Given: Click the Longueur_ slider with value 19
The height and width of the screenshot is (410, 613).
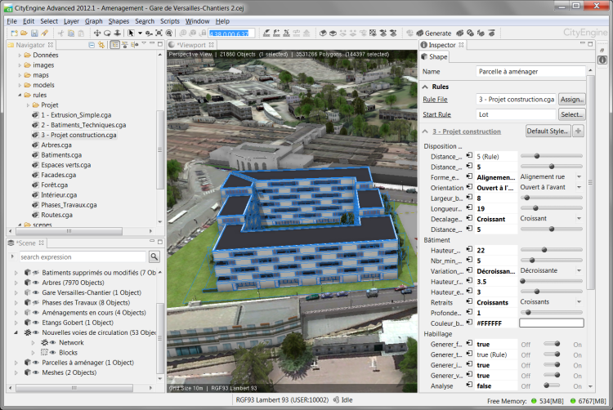Looking at the screenshot, I should click(551, 208).
